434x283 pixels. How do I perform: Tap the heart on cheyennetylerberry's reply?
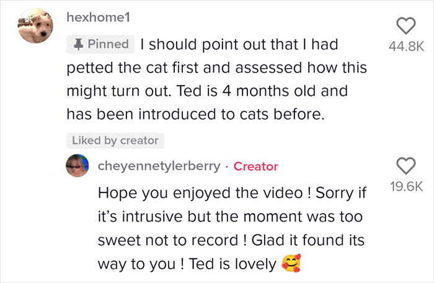[405, 165]
